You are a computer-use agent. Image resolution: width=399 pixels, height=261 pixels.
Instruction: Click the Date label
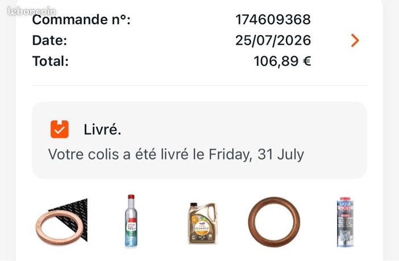(49, 40)
